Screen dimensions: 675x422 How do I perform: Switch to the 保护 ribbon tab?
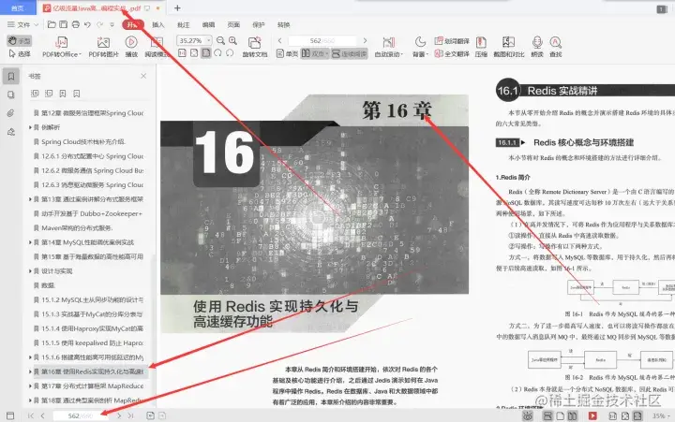pos(259,25)
